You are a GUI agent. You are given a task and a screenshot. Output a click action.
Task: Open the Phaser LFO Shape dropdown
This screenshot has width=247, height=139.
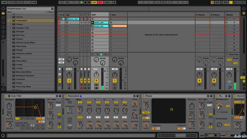pos(210,105)
